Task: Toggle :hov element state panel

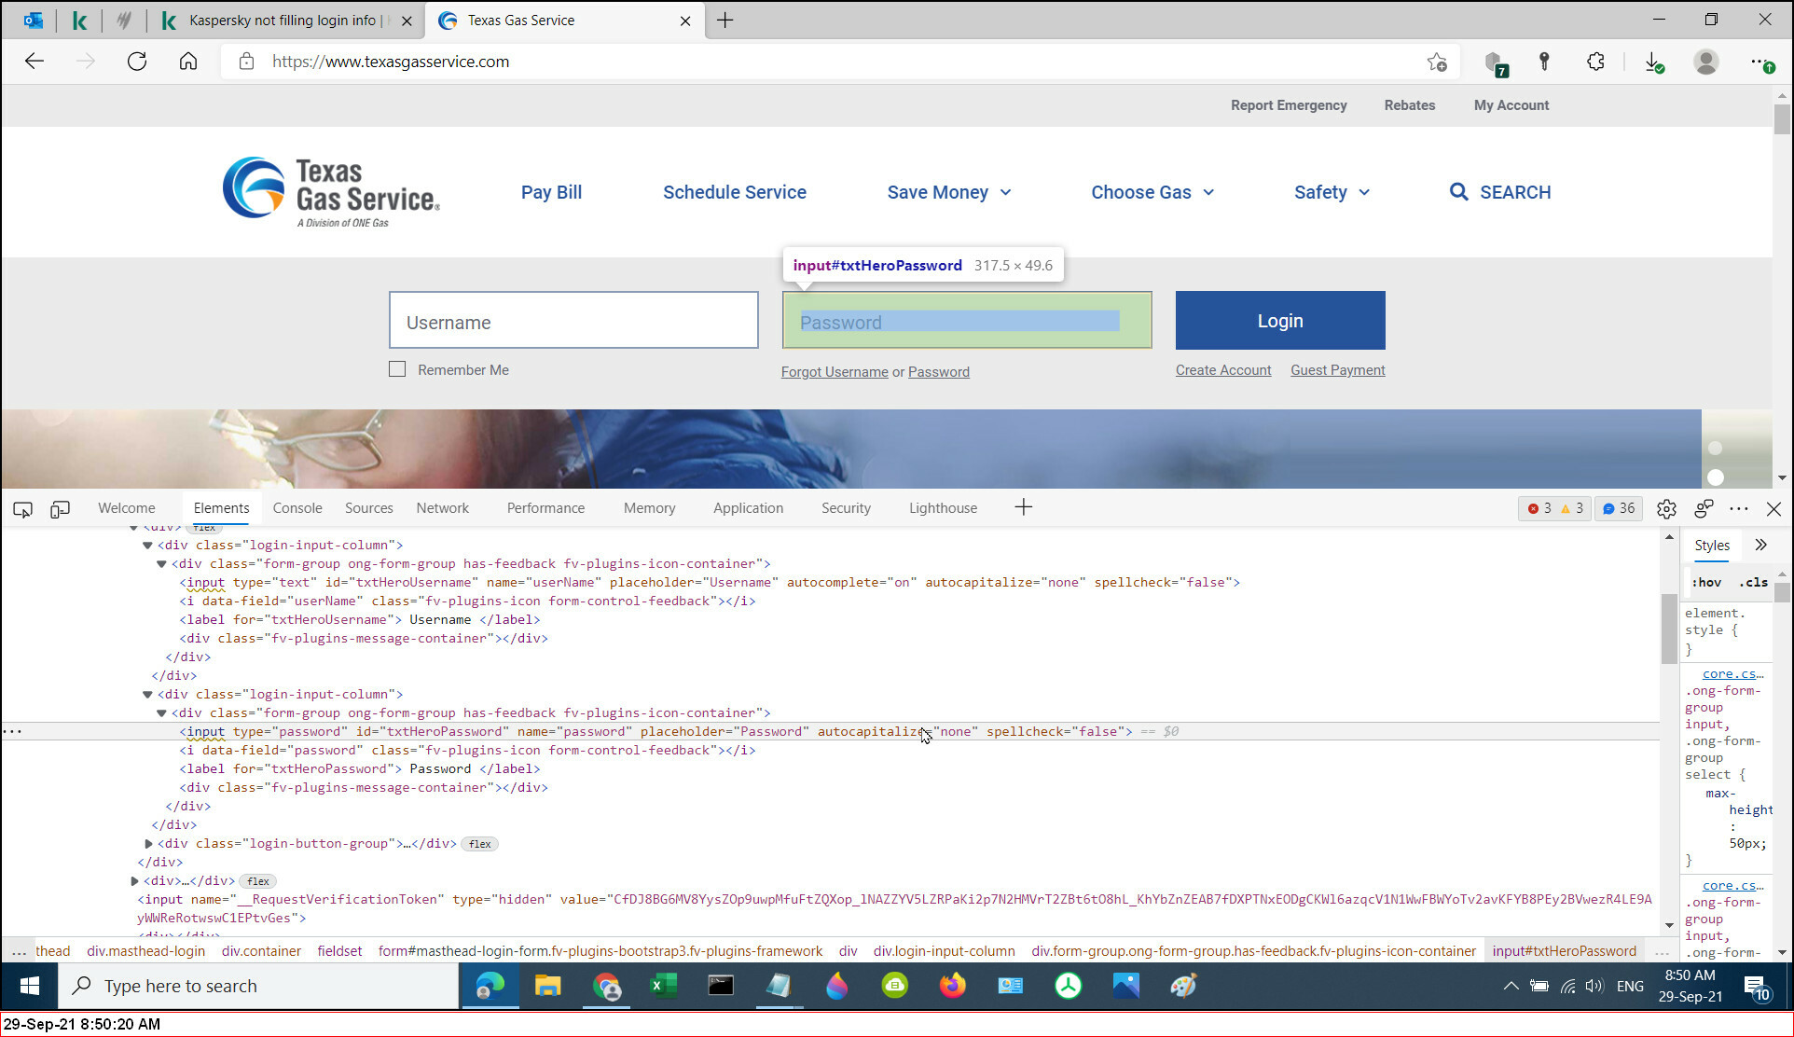Action: click(x=1706, y=582)
